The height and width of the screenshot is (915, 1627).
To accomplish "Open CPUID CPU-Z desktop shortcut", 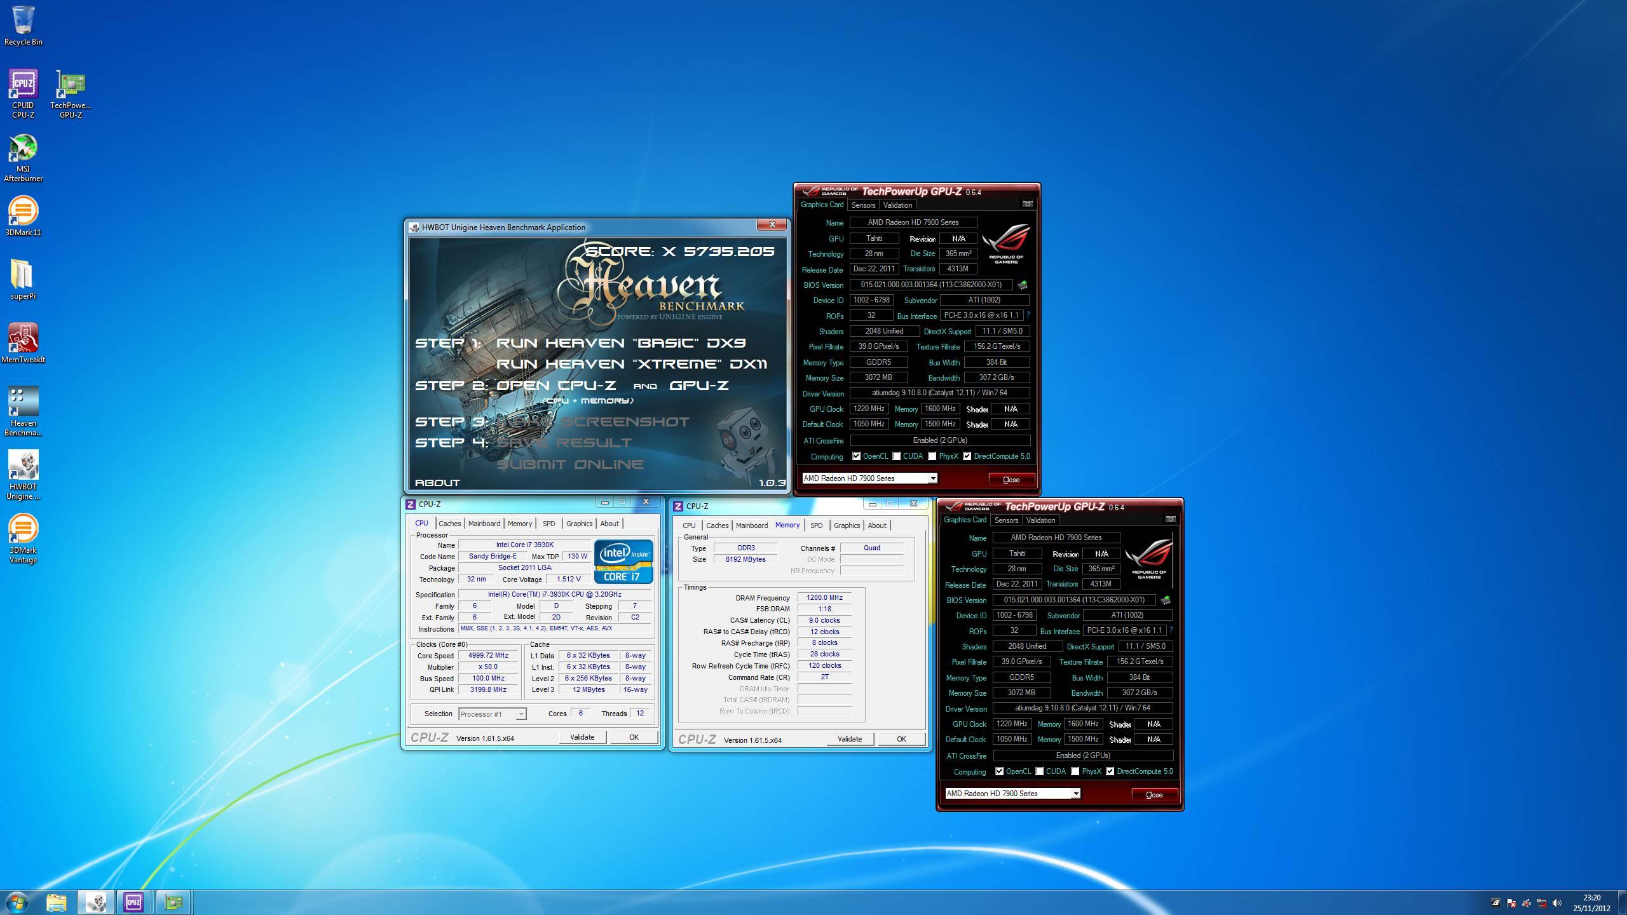I will coord(23,94).
